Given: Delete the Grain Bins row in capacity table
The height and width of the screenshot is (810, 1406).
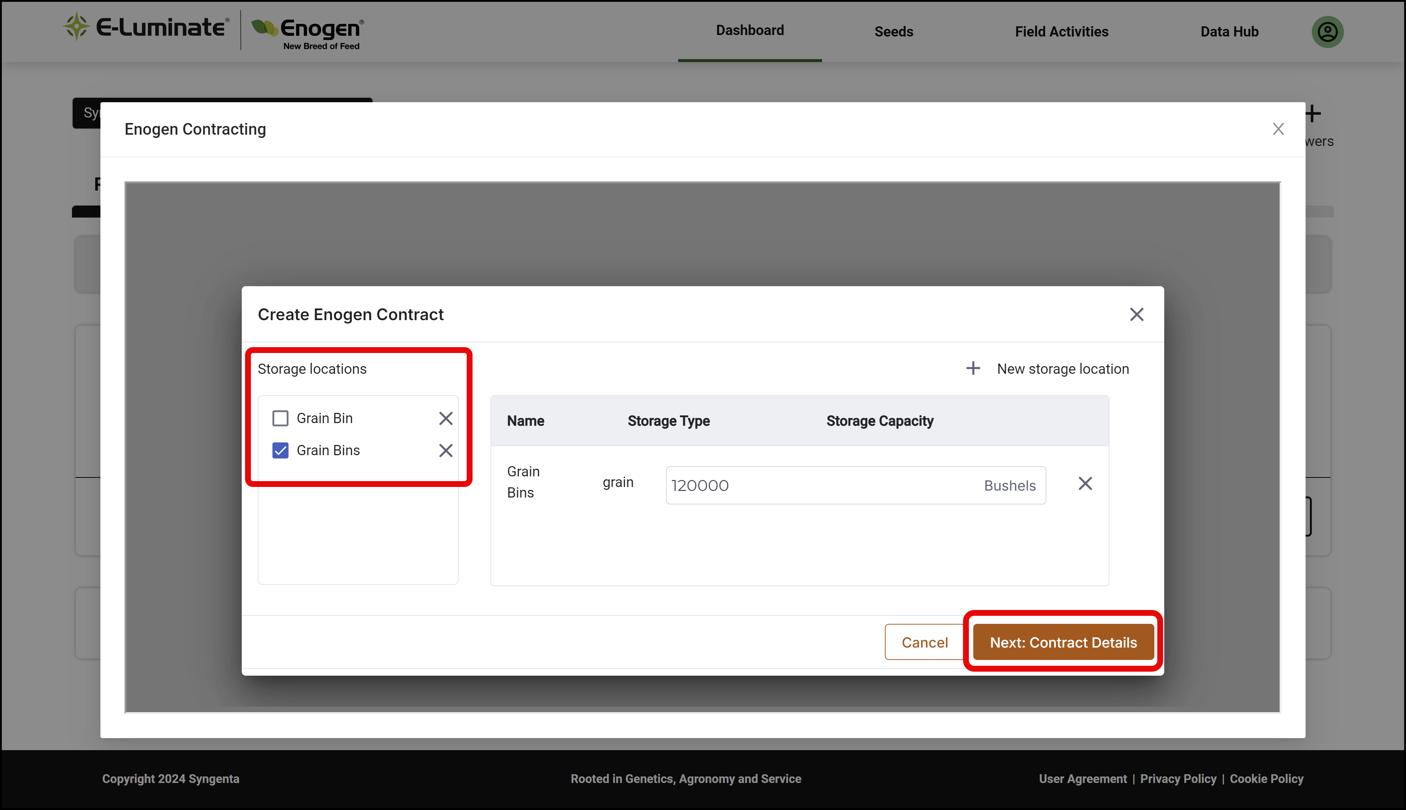Looking at the screenshot, I should click(1085, 483).
